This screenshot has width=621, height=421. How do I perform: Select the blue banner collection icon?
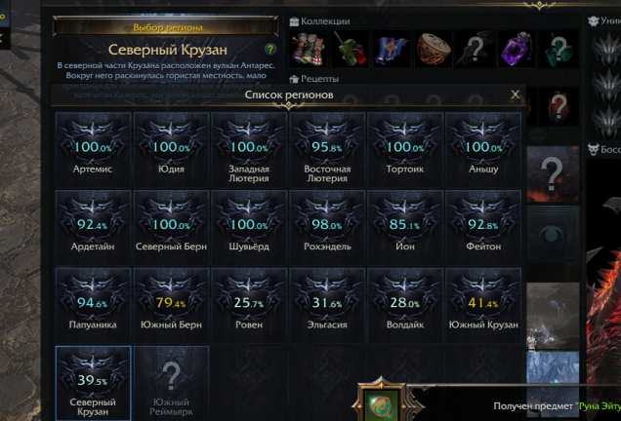point(392,50)
